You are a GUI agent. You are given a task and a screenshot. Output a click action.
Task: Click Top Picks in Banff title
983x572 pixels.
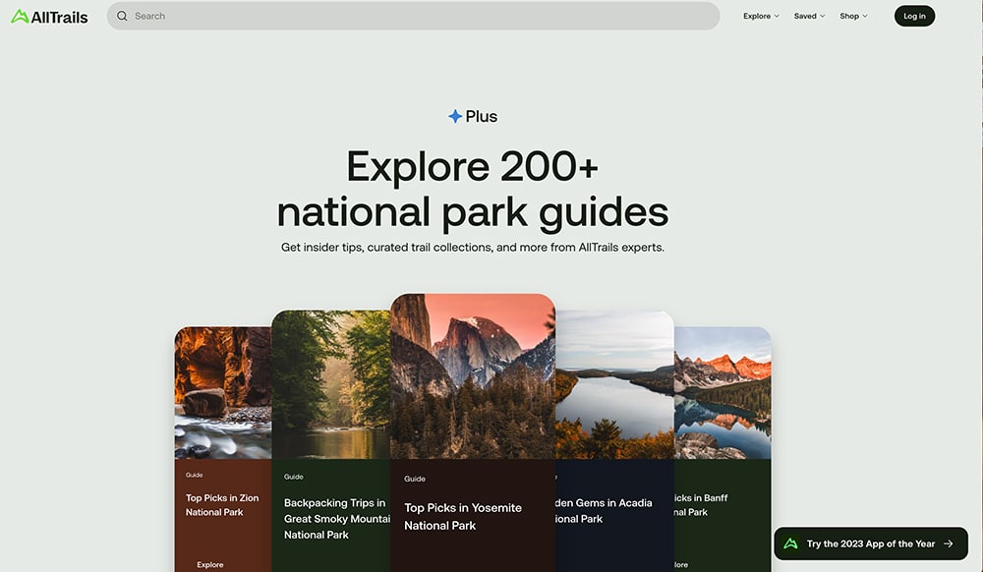(x=701, y=505)
